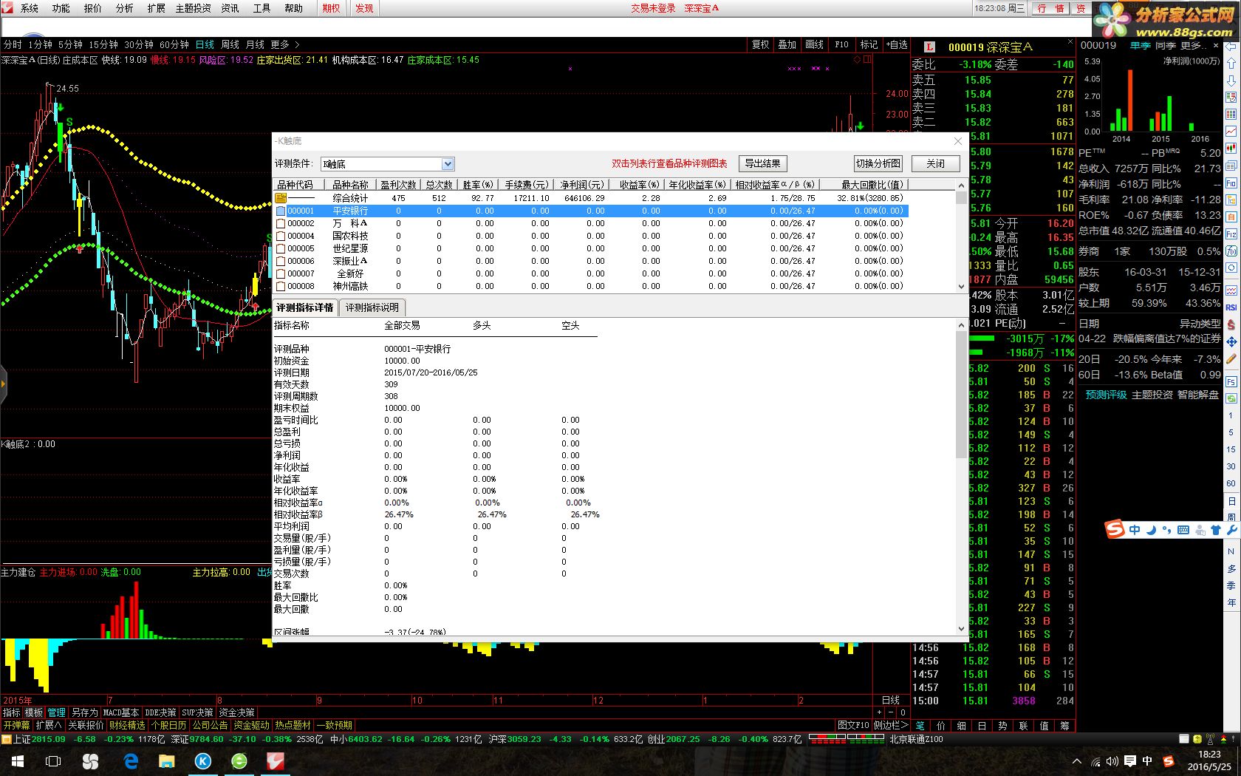Click the Sogou input method tray icon

coord(1168,761)
